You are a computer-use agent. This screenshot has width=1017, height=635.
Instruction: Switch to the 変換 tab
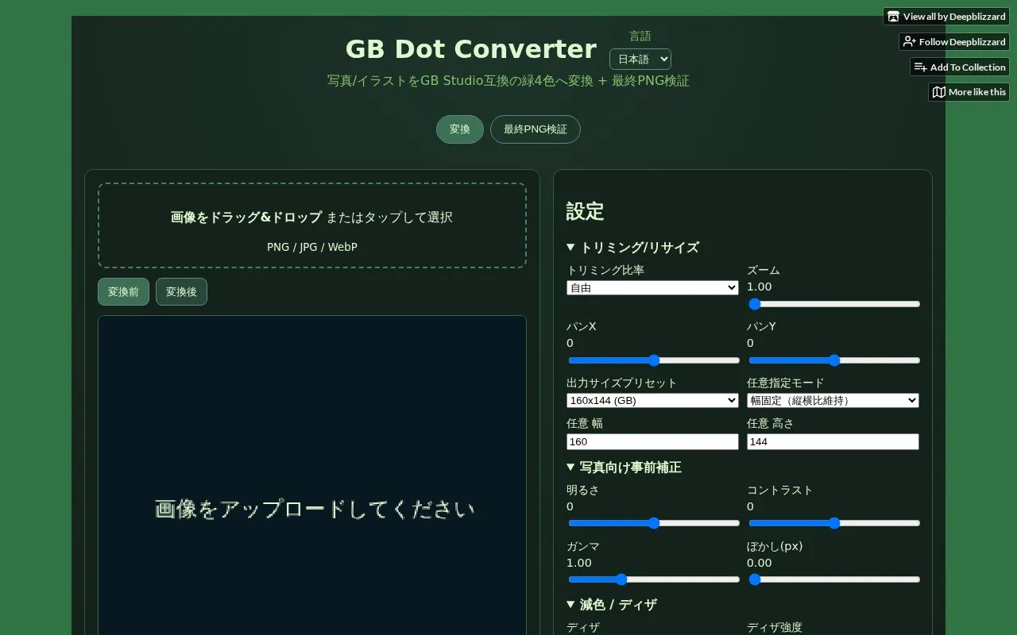pos(460,129)
